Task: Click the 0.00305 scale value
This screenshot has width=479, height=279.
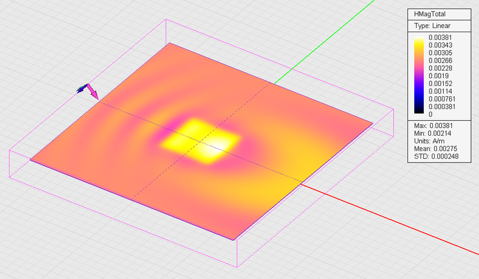Action: tap(440, 53)
